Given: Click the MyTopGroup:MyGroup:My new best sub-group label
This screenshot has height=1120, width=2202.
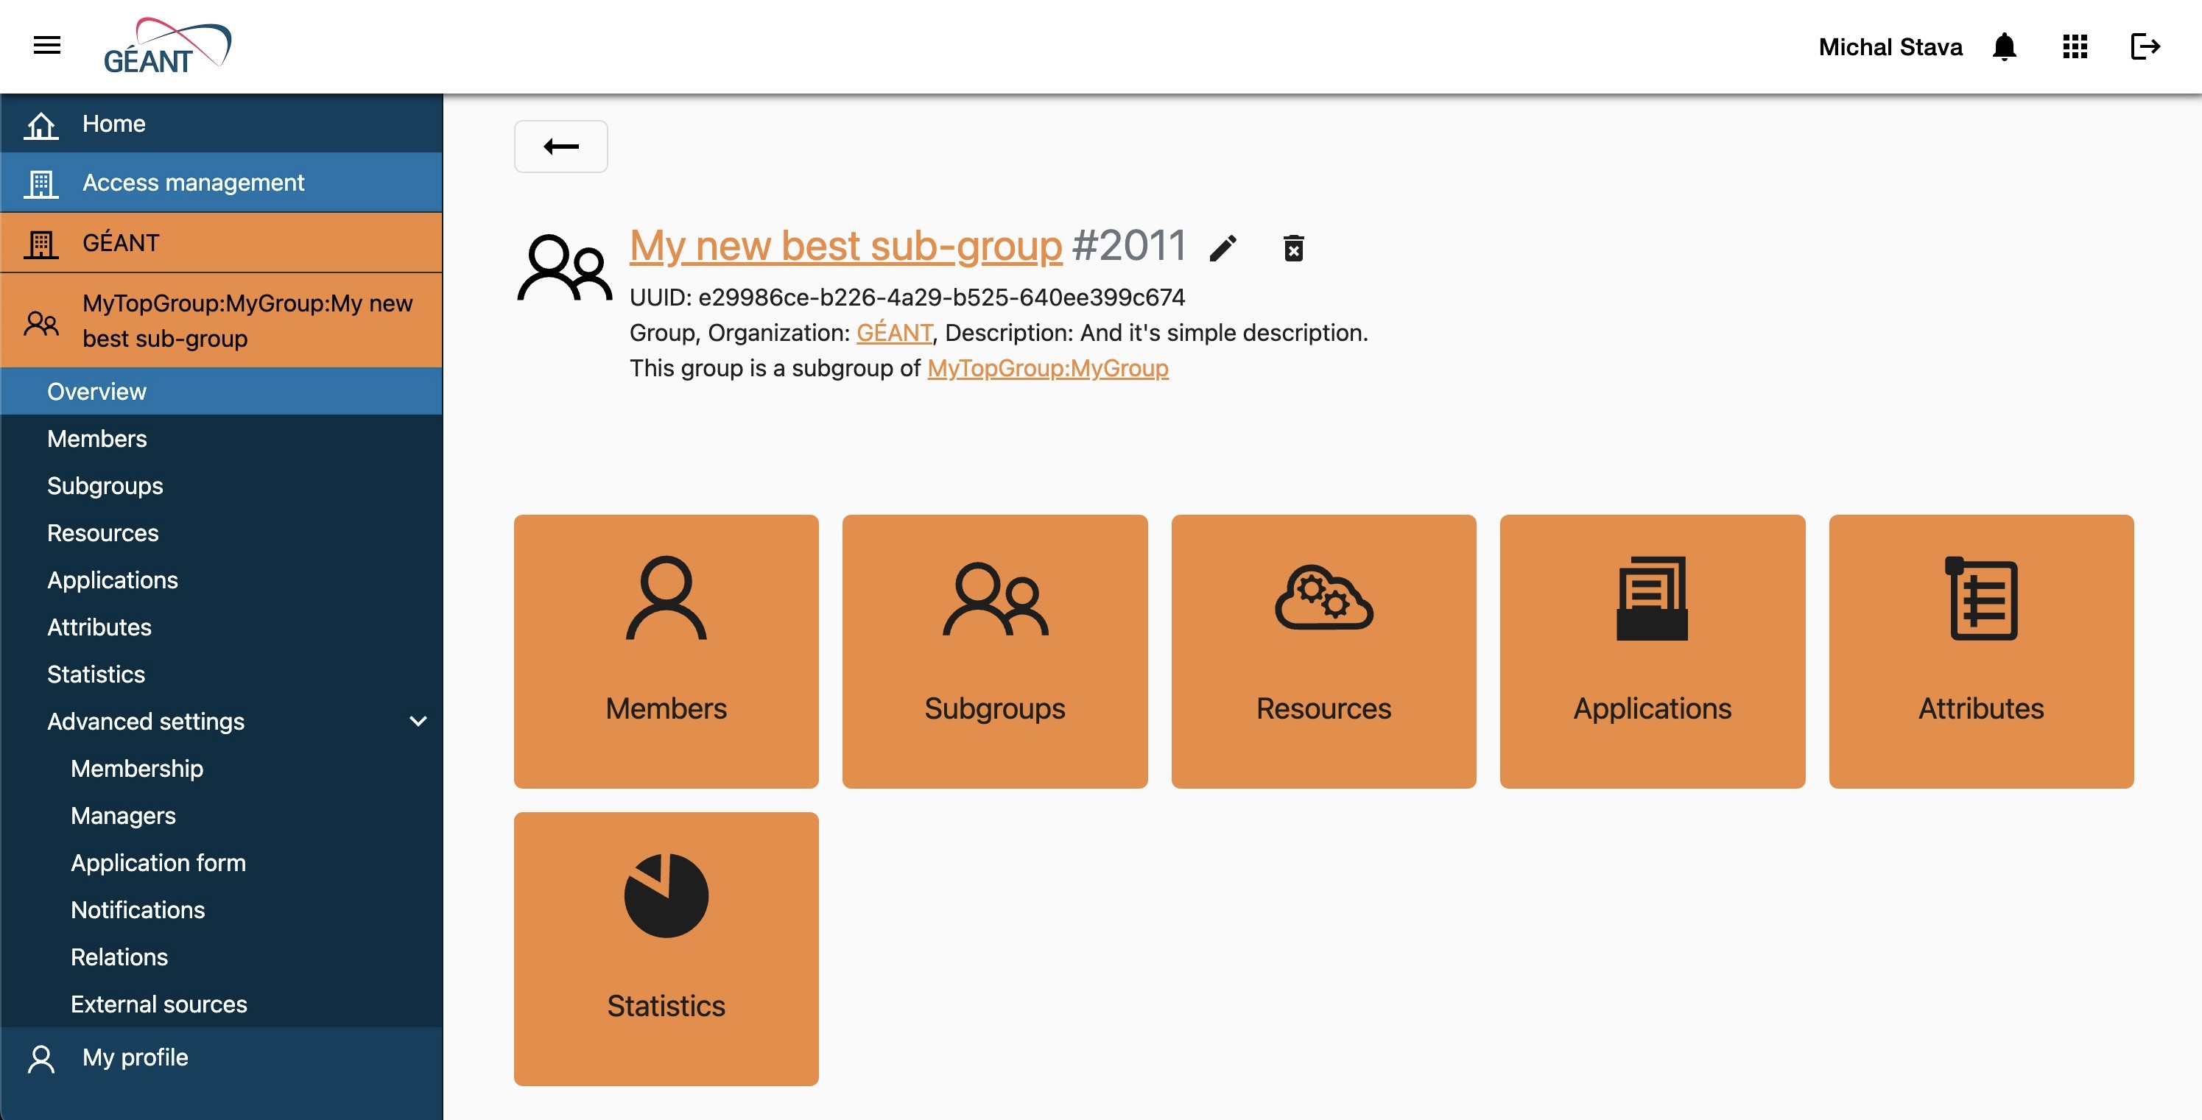Looking at the screenshot, I should point(247,320).
